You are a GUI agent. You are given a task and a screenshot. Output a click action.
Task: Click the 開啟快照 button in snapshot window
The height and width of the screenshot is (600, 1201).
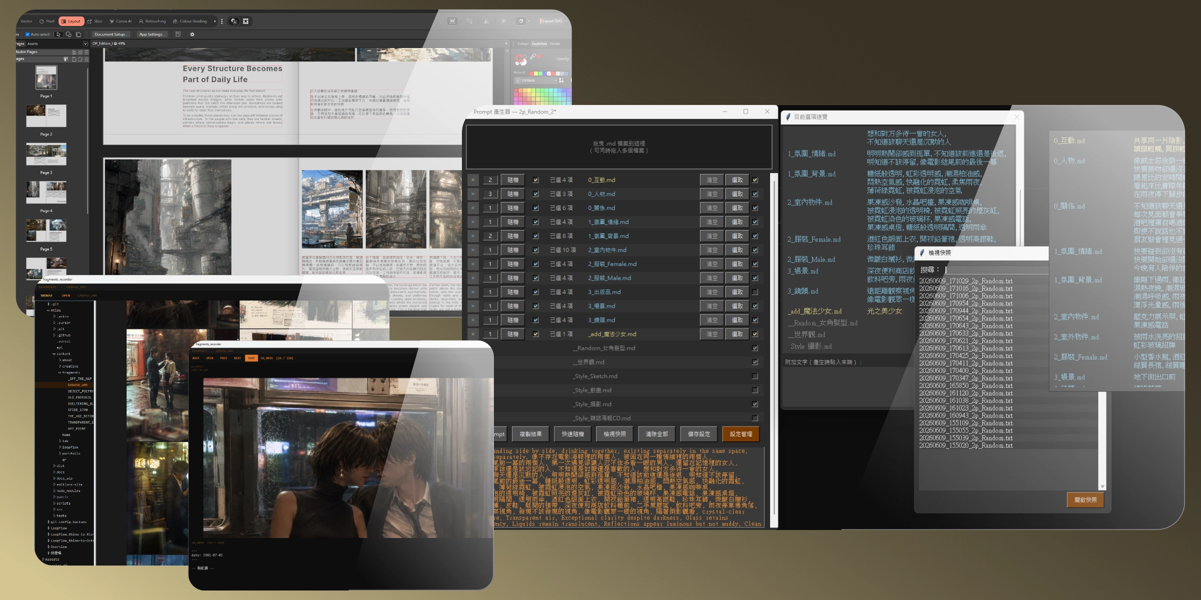point(1085,499)
